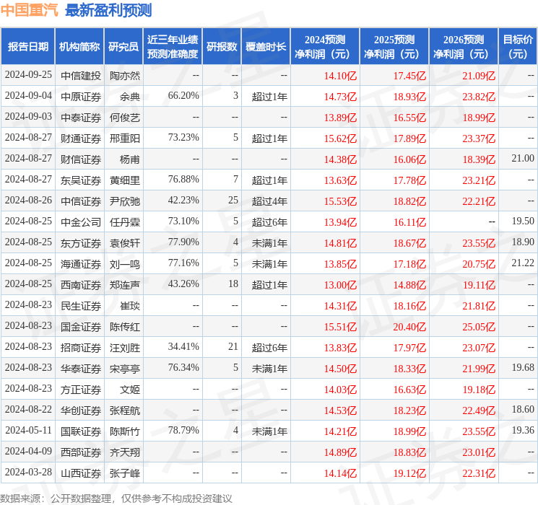538x505 pixels.
Task: Click analyst name 何俊艺
Action: click(x=125, y=118)
